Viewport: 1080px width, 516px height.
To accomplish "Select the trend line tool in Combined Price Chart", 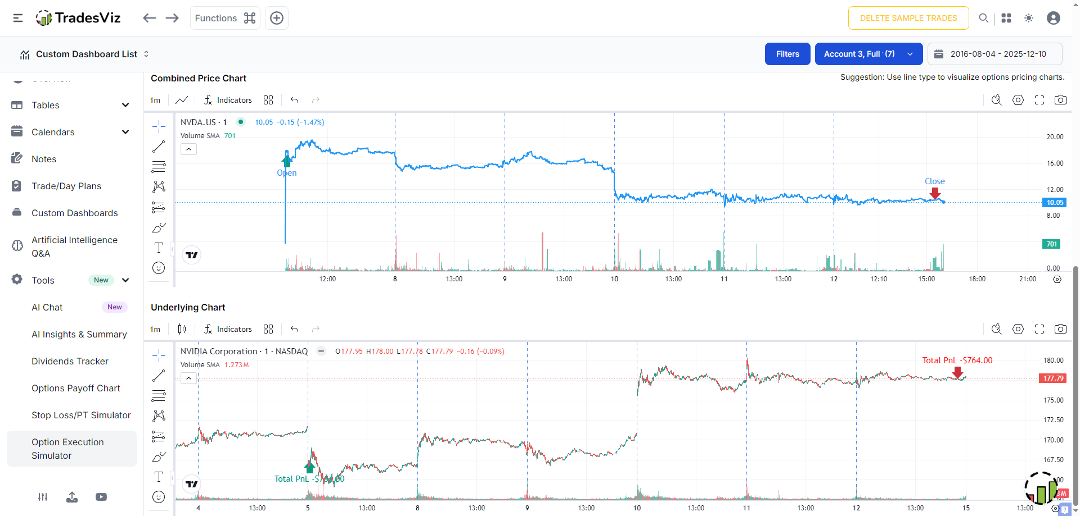I will point(159,147).
